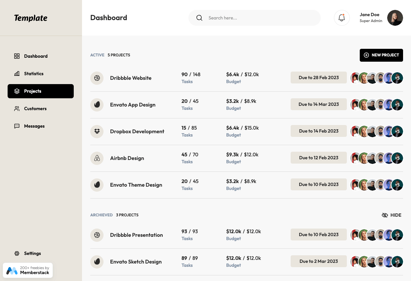Image resolution: width=411 pixels, height=281 pixels.
Task: Open notifications with the bell icon
Action: (342, 18)
